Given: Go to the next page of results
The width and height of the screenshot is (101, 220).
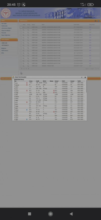Looking at the screenshot, I should [26, 69].
